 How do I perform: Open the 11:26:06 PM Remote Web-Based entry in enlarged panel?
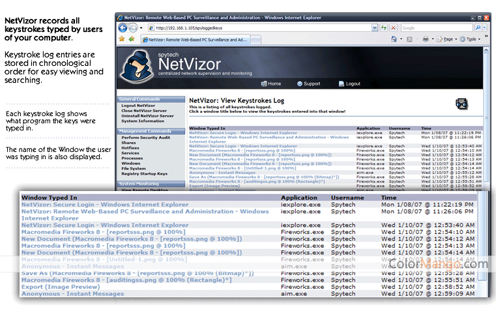145,215
